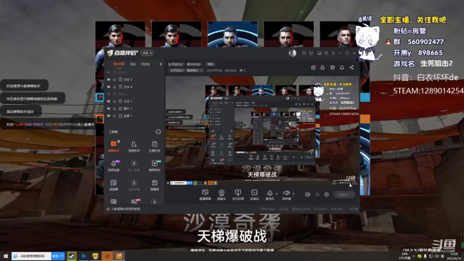Toggle the lock on 文本 3 layer
Screen dimensions: 464x261
click(114, 79)
